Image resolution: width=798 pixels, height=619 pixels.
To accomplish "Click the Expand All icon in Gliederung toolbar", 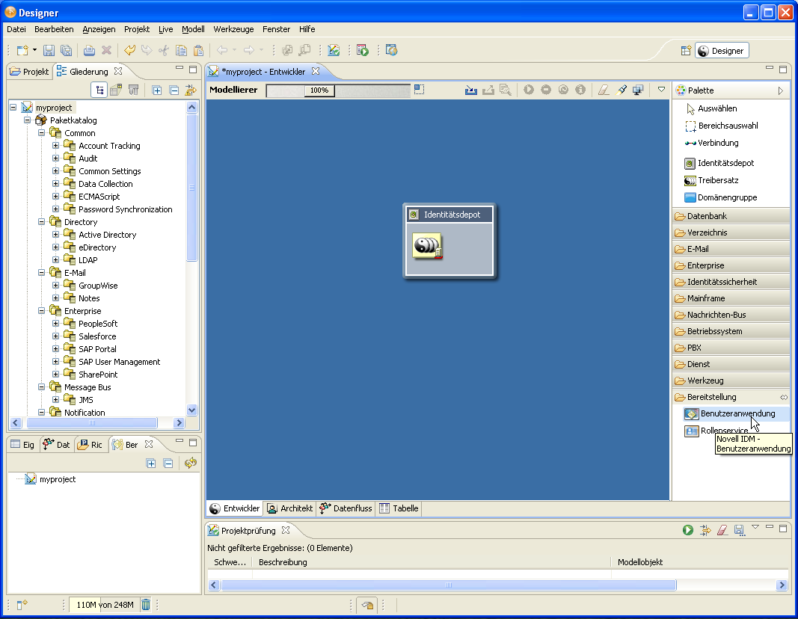I will [157, 90].
